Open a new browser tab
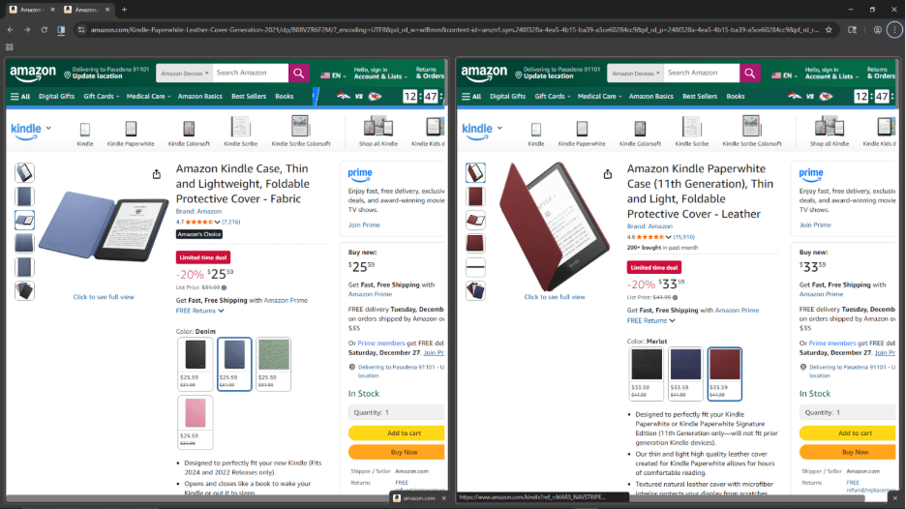The image size is (906, 509). click(124, 10)
